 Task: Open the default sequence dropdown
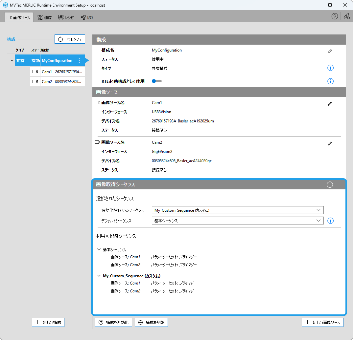coord(238,221)
